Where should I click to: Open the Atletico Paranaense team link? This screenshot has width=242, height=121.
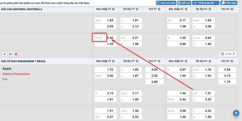click(16, 74)
